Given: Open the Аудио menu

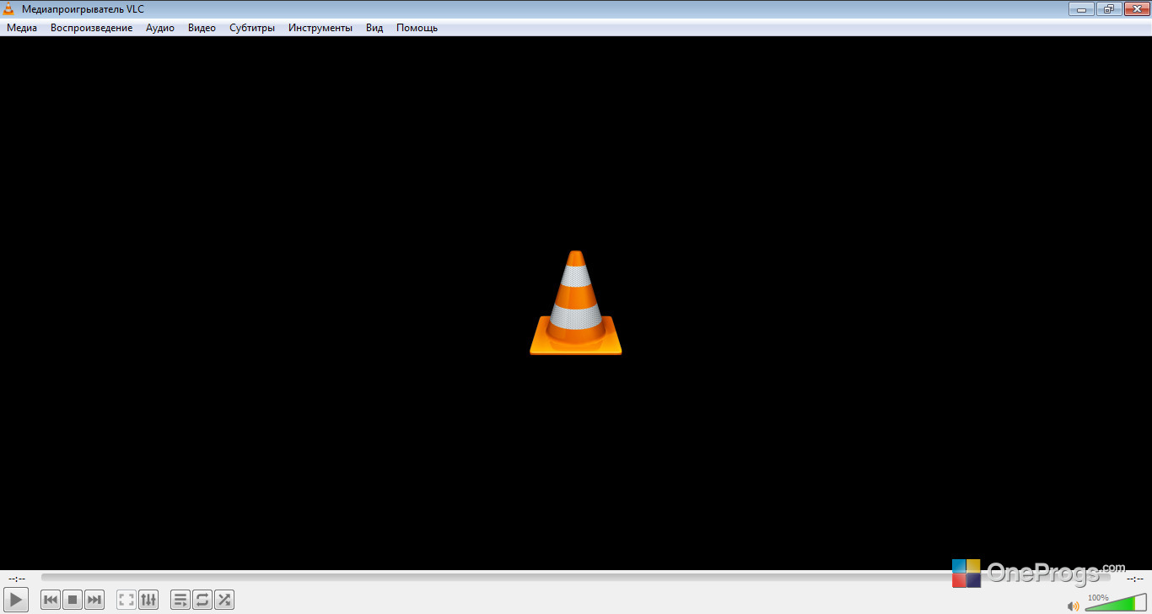Looking at the screenshot, I should click(x=160, y=28).
